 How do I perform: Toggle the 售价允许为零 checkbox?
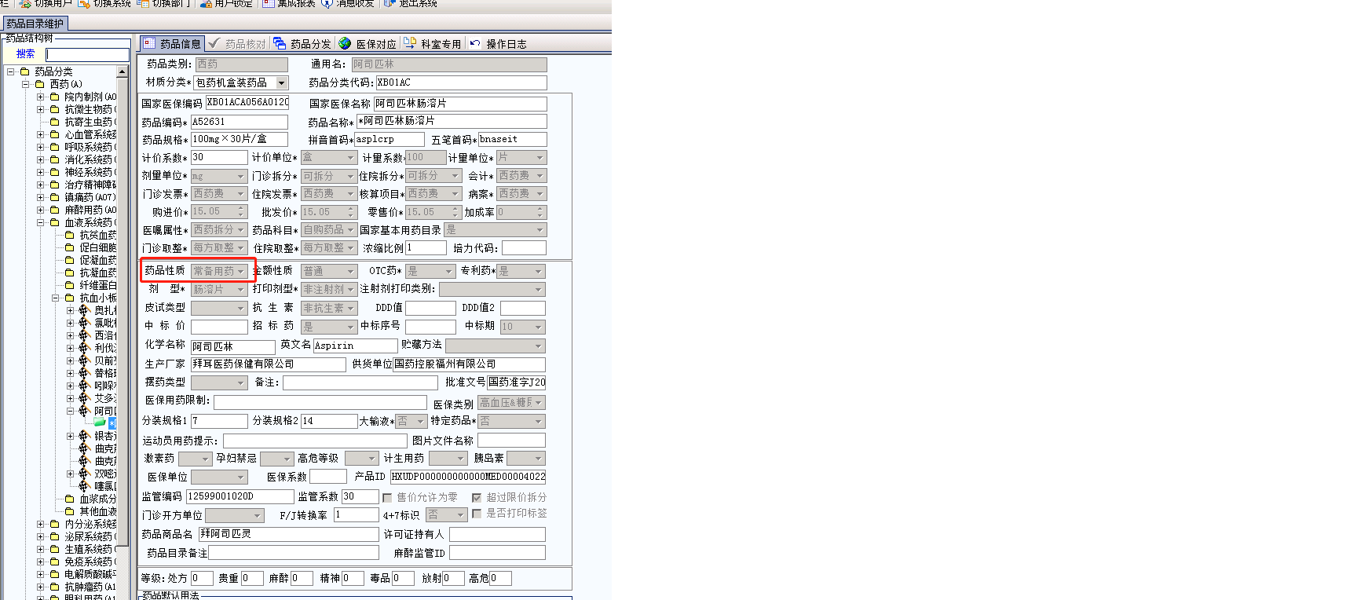click(x=387, y=498)
